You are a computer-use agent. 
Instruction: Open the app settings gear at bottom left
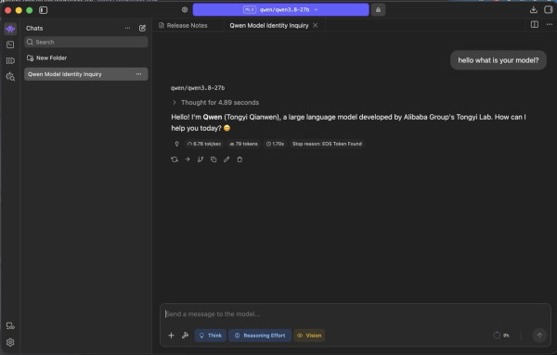[10, 342]
